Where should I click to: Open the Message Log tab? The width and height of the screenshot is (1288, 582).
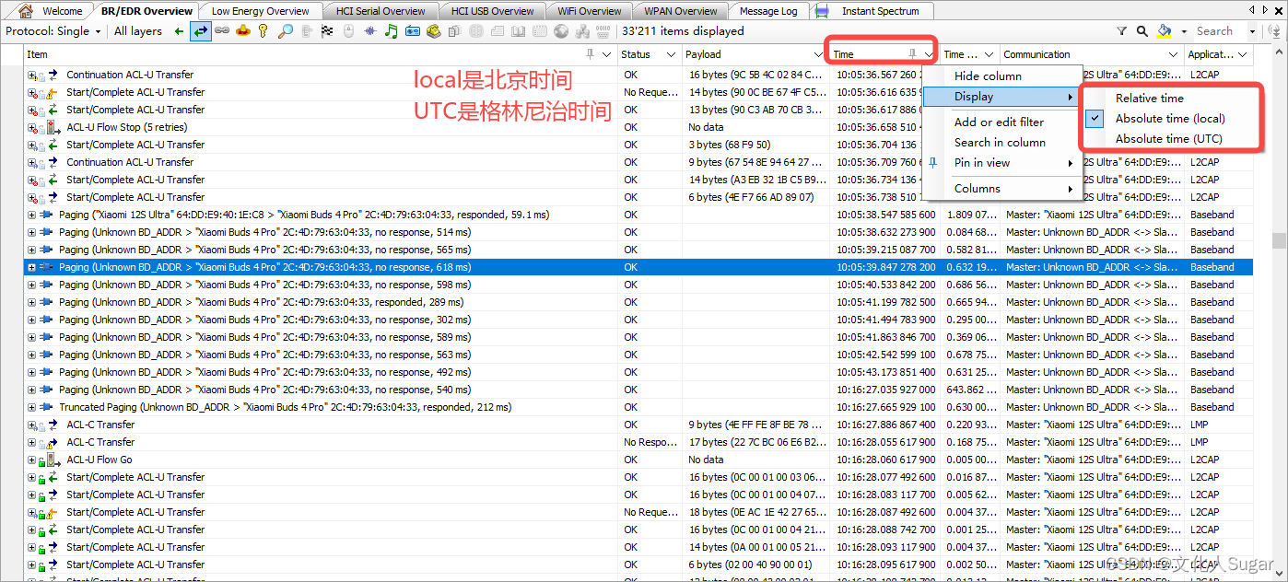click(x=768, y=11)
